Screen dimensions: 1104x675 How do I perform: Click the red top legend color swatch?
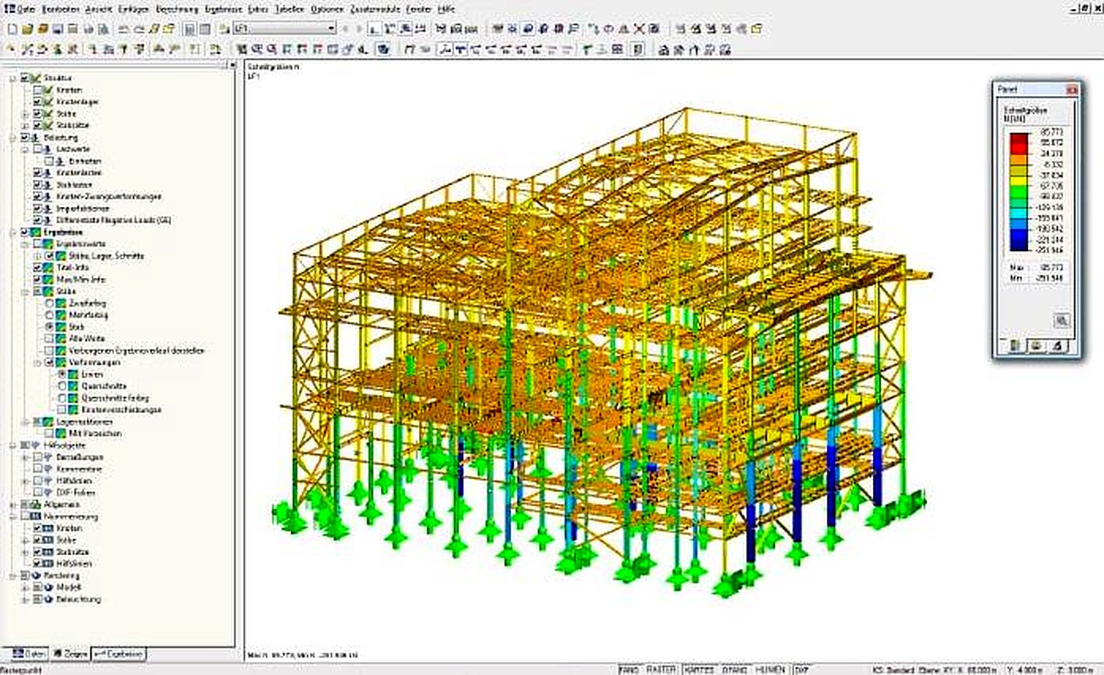click(1018, 138)
